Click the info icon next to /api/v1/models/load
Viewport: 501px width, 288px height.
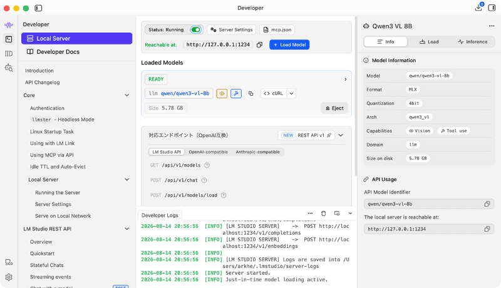(224, 195)
